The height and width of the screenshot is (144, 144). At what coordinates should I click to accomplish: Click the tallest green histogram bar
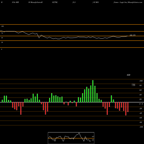[93, 91]
